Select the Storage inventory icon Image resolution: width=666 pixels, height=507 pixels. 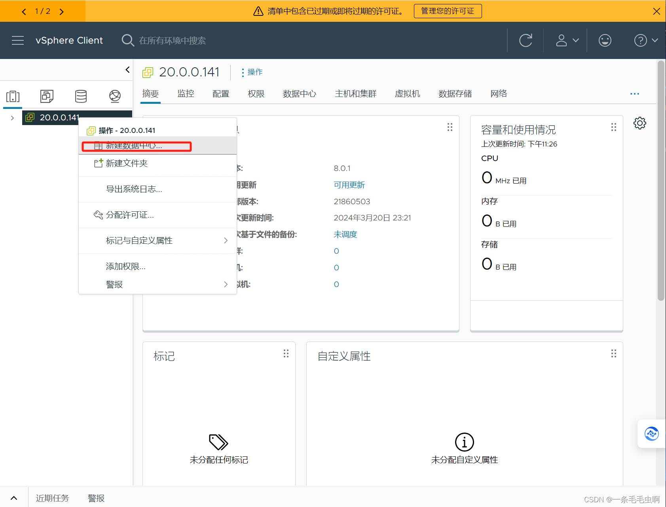click(x=81, y=96)
